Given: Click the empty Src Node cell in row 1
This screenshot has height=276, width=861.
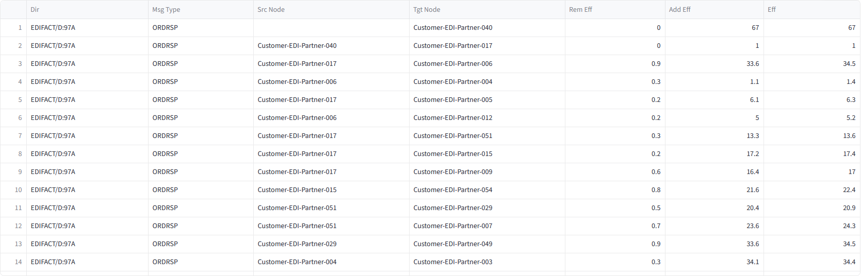Looking at the screenshot, I should click(x=331, y=28).
